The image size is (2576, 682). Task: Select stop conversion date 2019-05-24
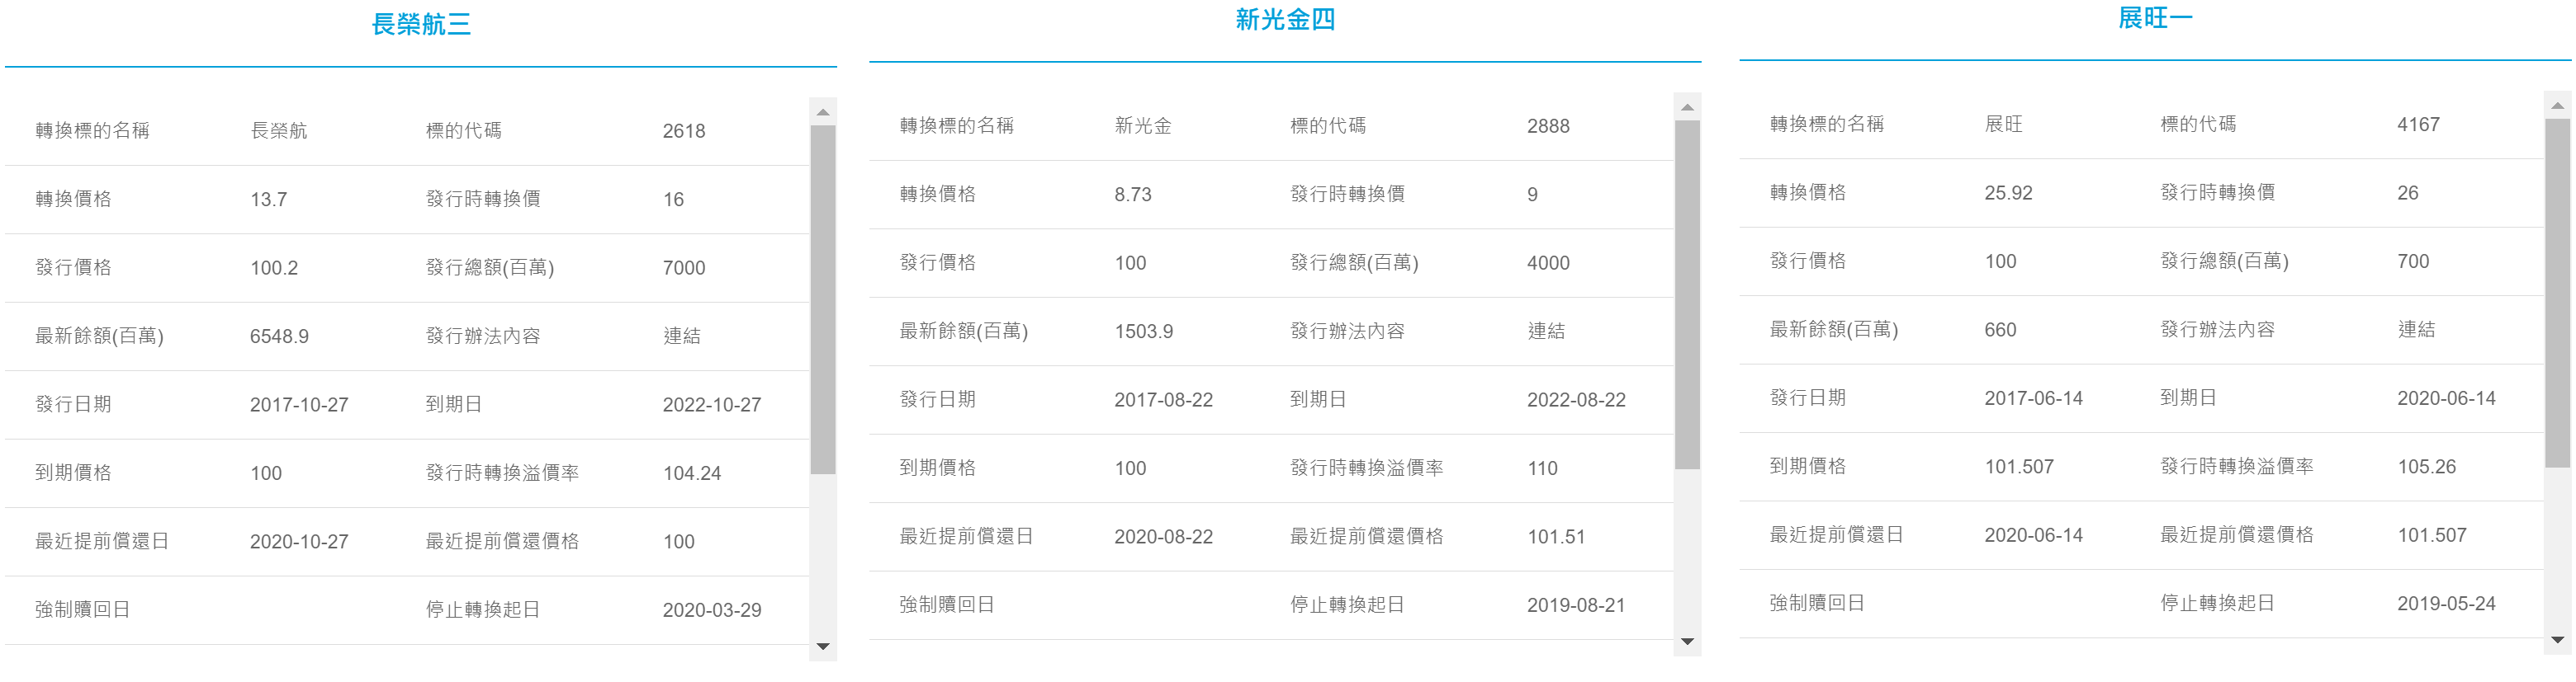pyautogui.click(x=2446, y=603)
